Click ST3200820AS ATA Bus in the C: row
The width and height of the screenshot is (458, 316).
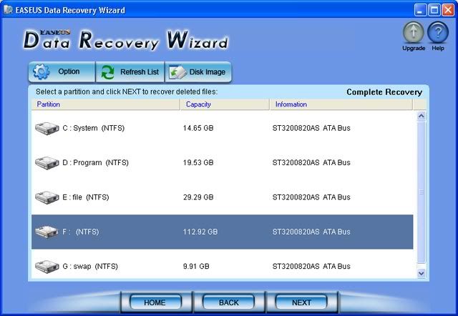click(311, 128)
